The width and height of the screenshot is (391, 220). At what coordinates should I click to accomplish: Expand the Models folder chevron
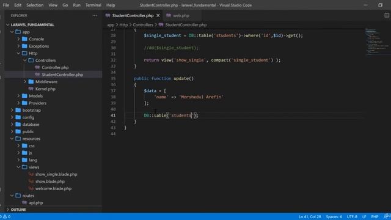click(18, 96)
